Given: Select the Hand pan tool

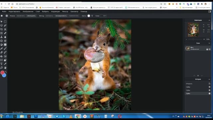Looking at the screenshot, I should pyautogui.click(x=5, y=68).
